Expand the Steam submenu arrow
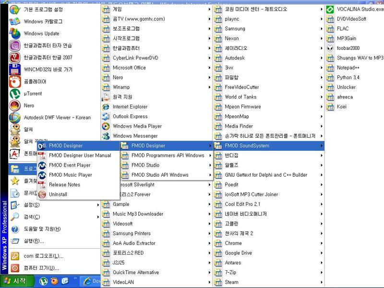This screenshot has width=384, height=288. point(322,282)
